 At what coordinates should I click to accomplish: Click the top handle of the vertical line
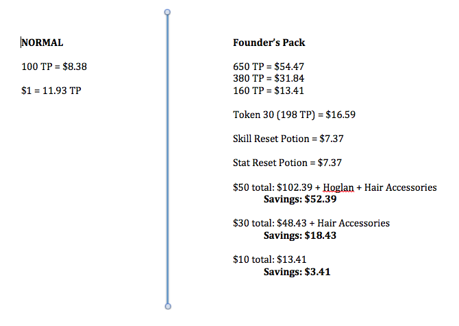coord(167,12)
